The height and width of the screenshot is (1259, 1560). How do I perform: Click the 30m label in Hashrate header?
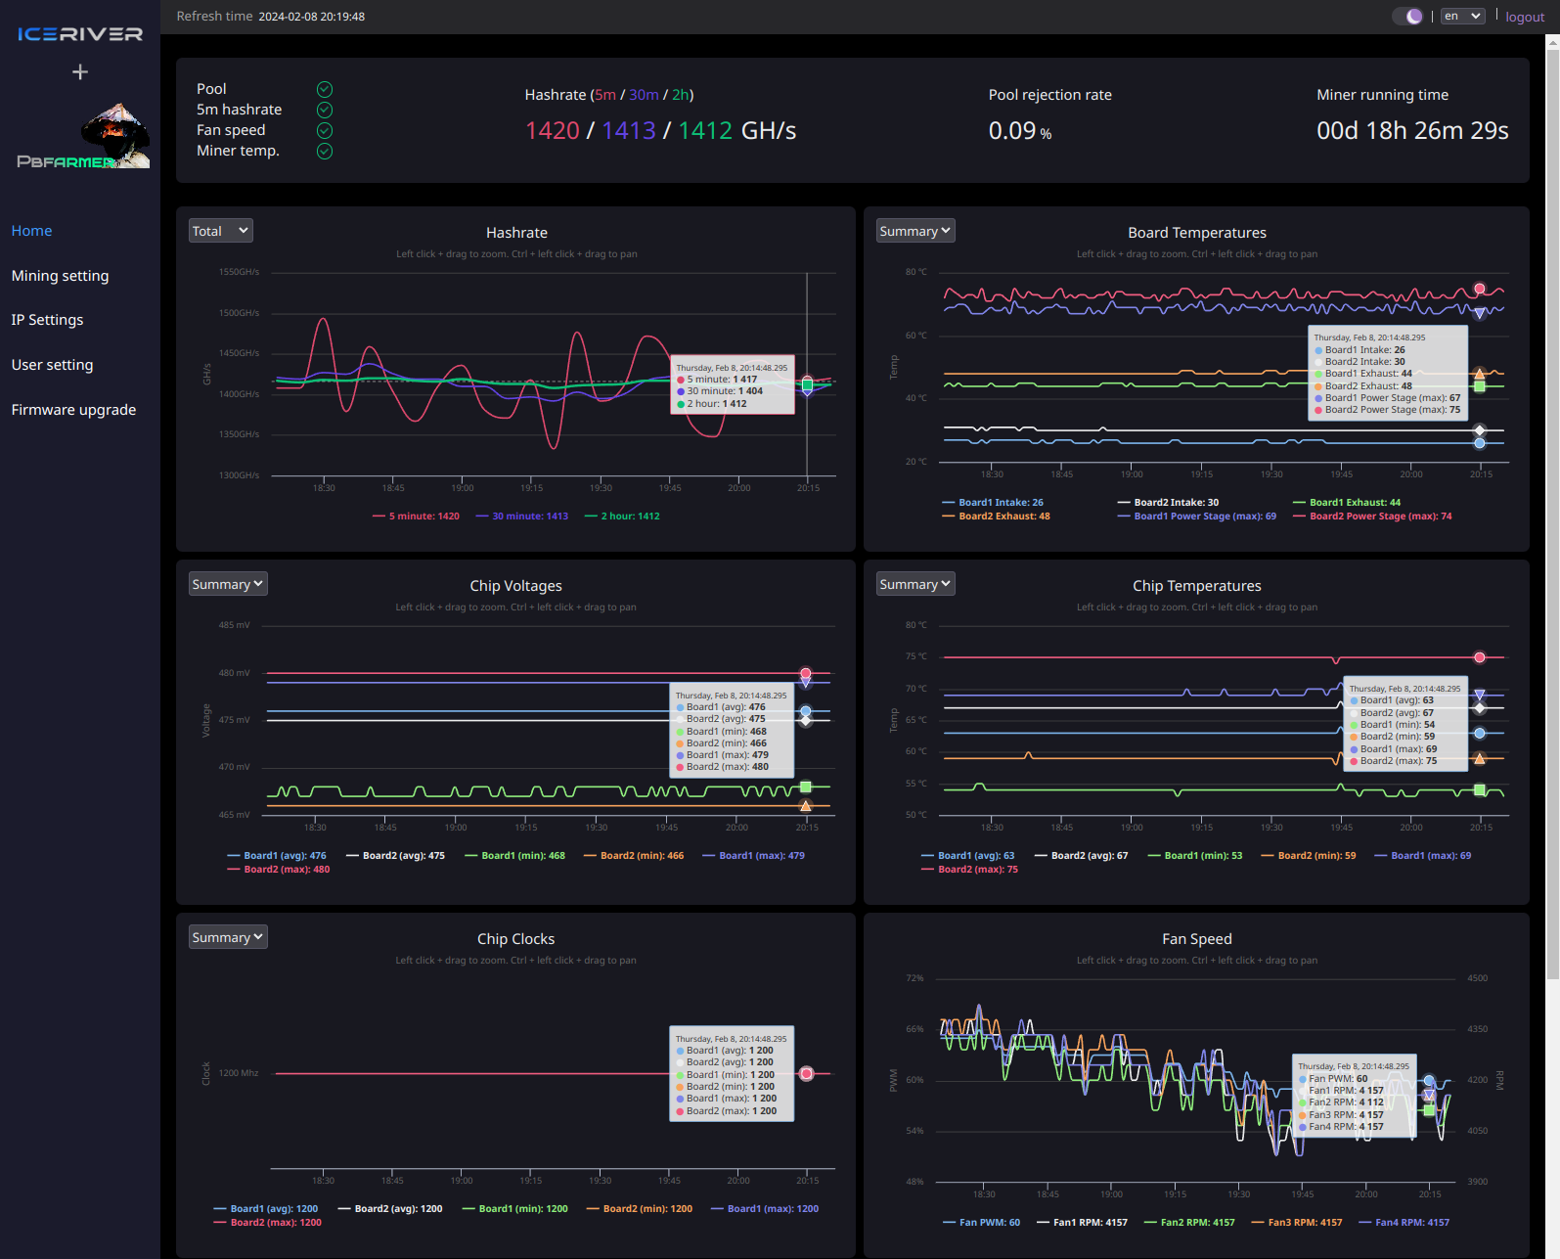644,95
